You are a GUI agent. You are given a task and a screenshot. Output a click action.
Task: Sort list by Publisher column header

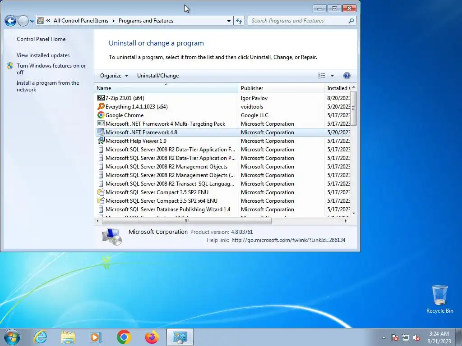(281, 88)
